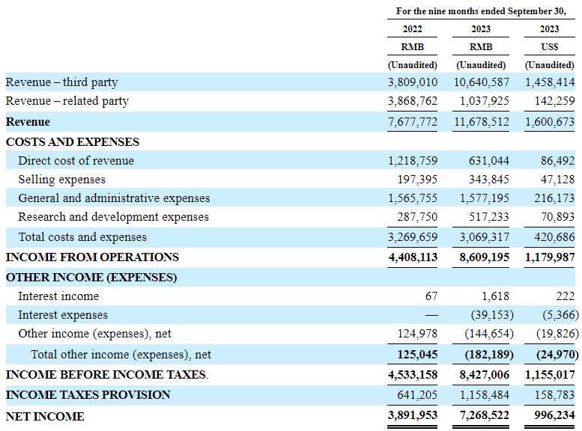Click total revenue 7,677,772
Screen dimensions: 582x431
pos(413,122)
